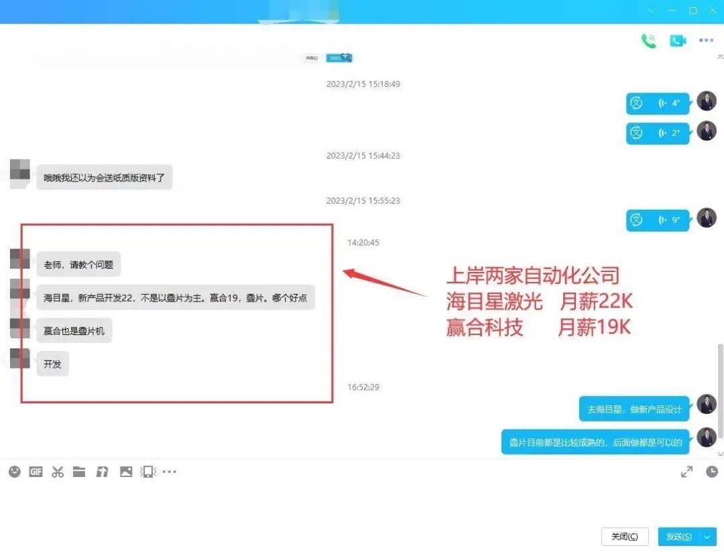Convert the 4-second voice message to text

pyautogui.click(x=637, y=103)
